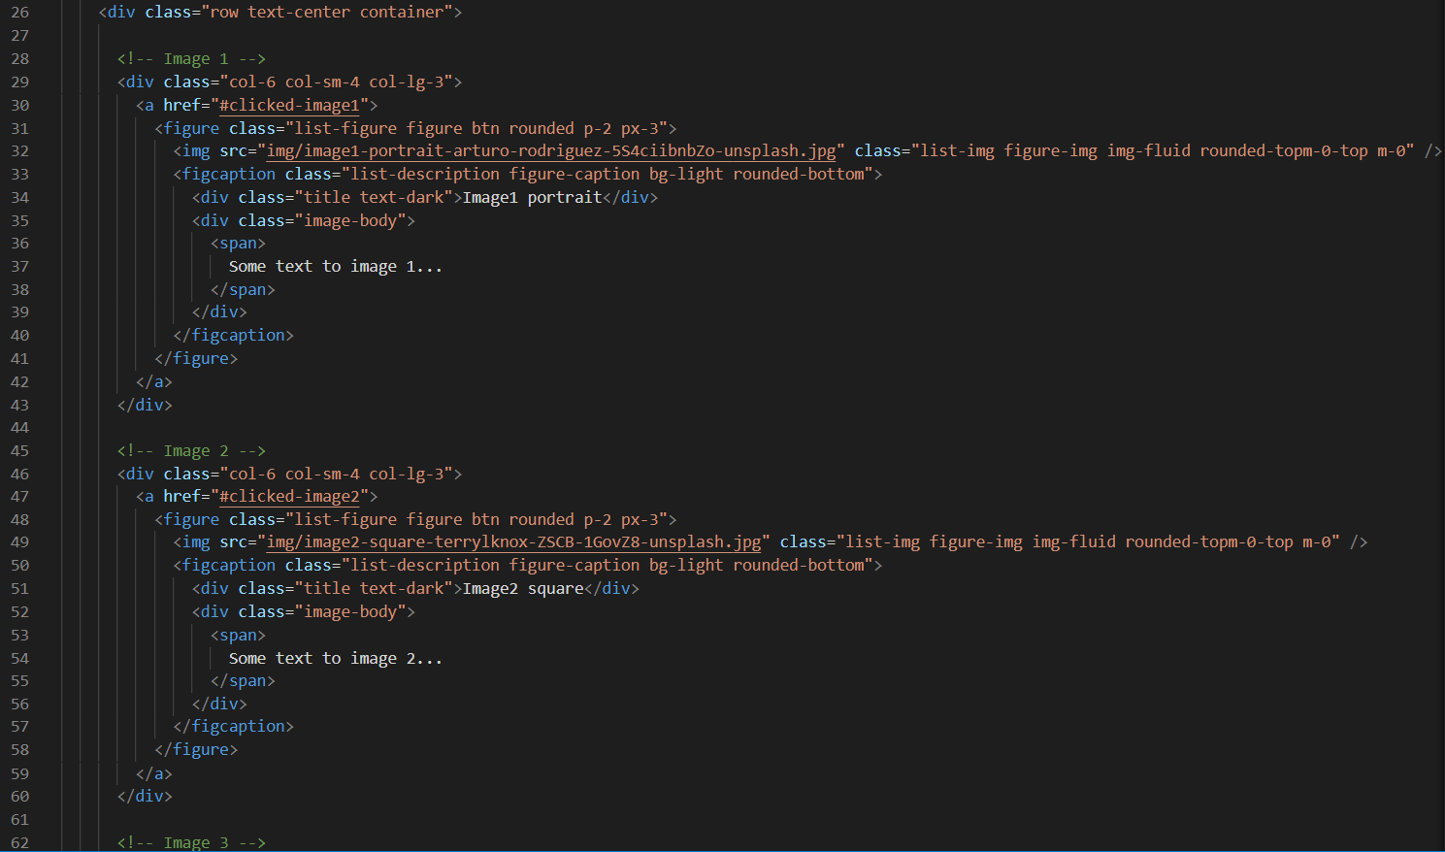1445x852 pixels.
Task: Click "col-6 col-sm-4 col-lg-3" on line 46
Action: (x=337, y=474)
